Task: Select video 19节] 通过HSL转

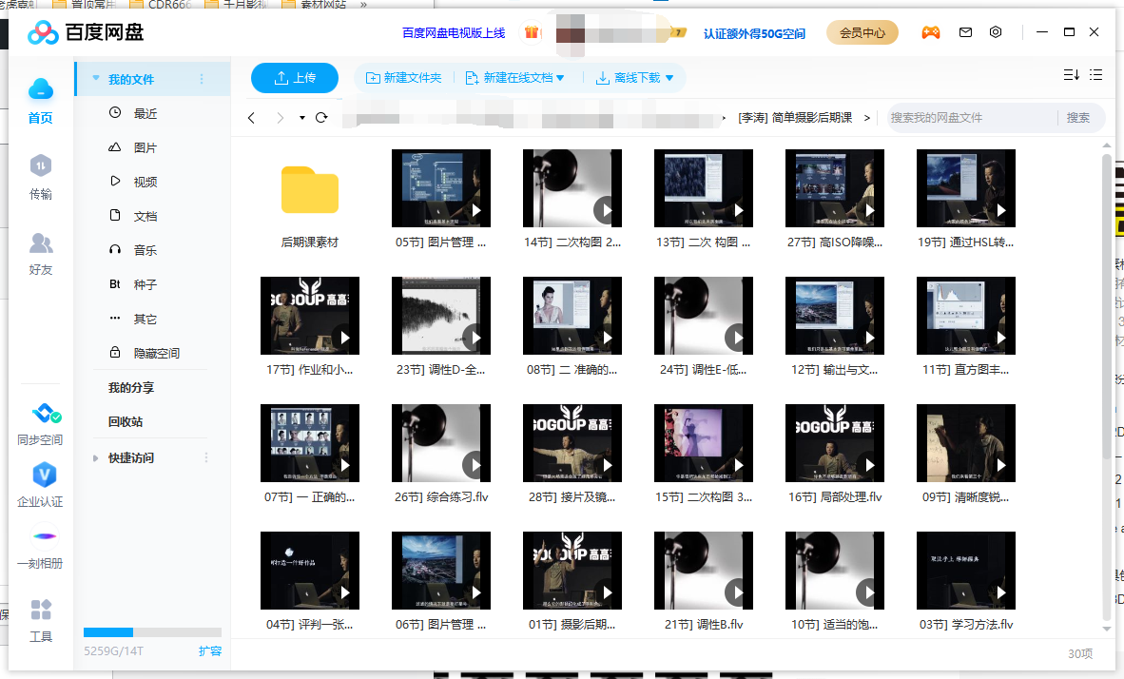Action: coord(965,188)
